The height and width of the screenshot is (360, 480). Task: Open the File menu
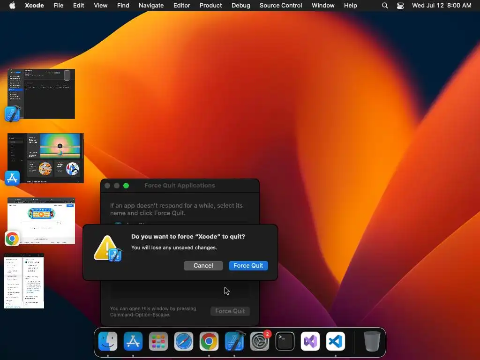59,6
